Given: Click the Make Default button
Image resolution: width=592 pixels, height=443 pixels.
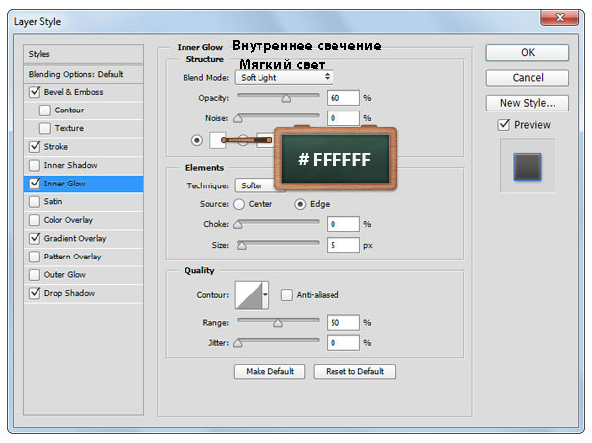Looking at the screenshot, I should (x=269, y=372).
